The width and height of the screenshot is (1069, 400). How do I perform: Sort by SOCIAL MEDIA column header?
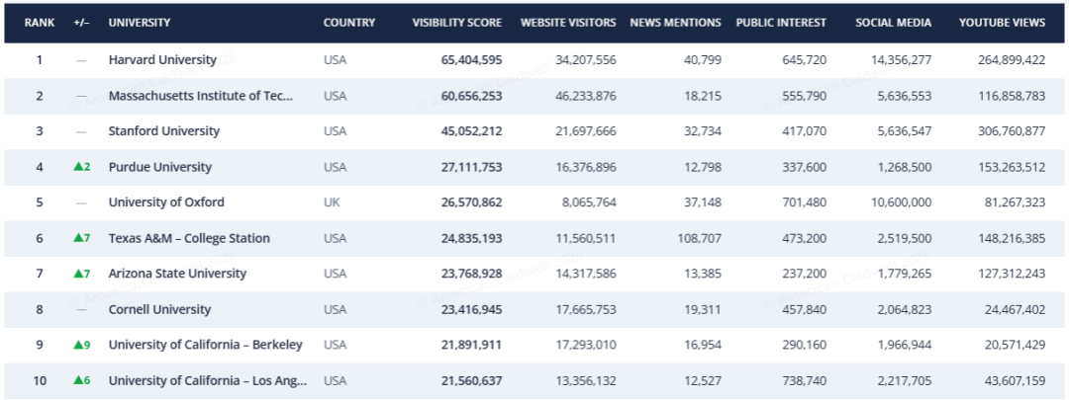pyautogui.click(x=893, y=23)
